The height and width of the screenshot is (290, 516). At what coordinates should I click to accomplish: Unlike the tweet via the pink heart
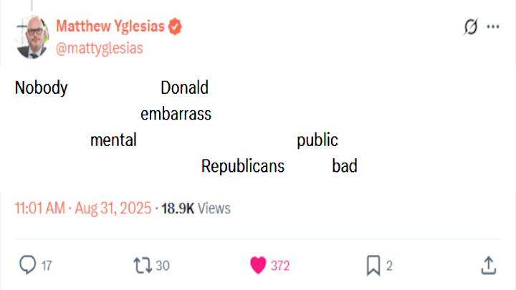click(x=259, y=266)
